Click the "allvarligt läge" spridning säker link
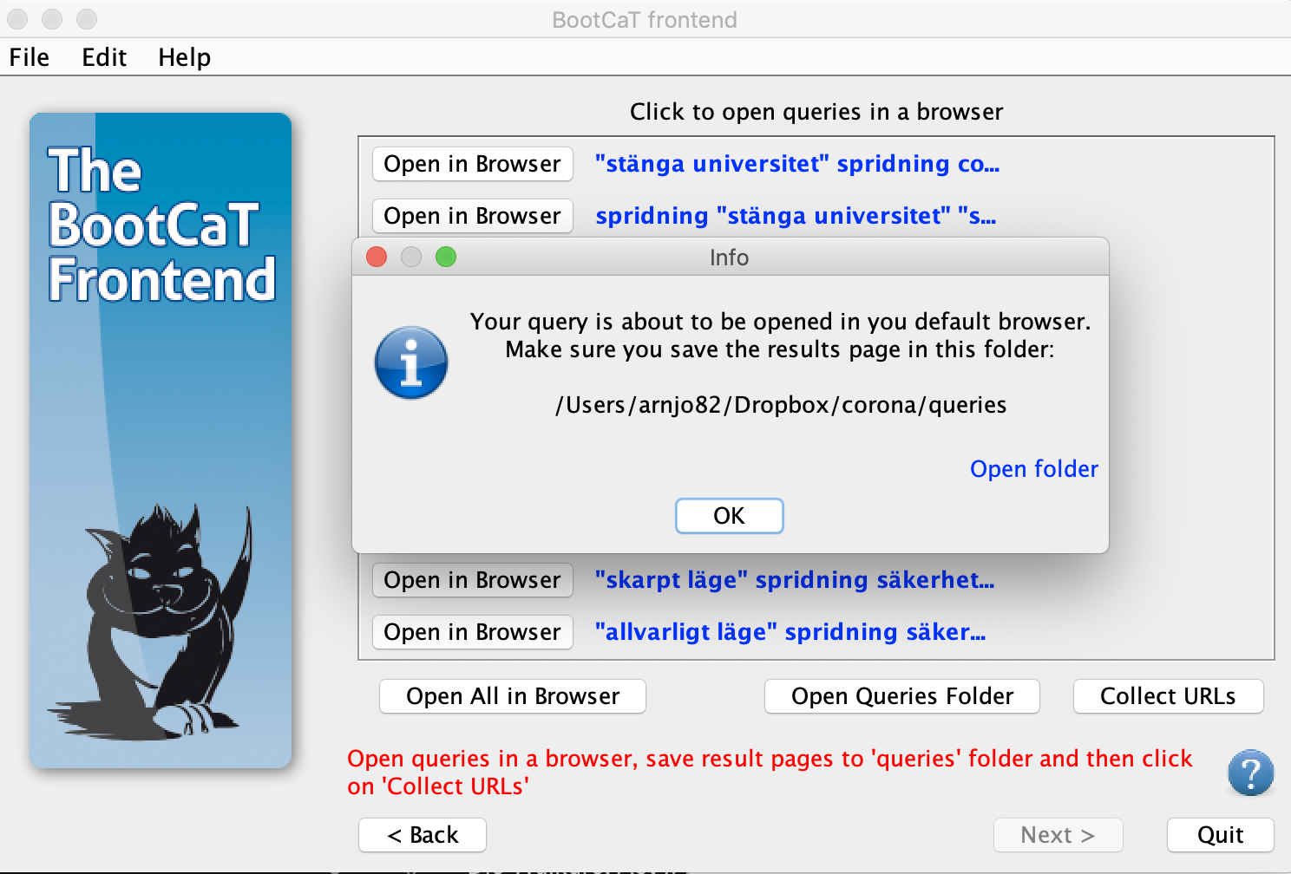 pyautogui.click(x=790, y=632)
